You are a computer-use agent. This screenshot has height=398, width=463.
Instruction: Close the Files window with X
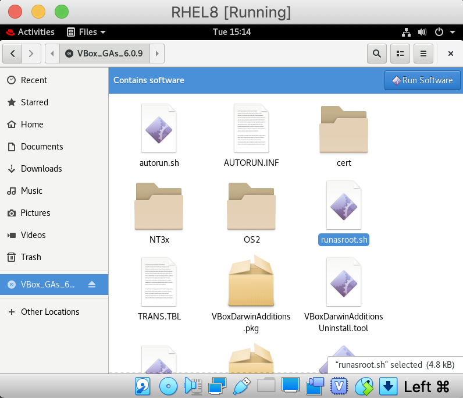(451, 54)
